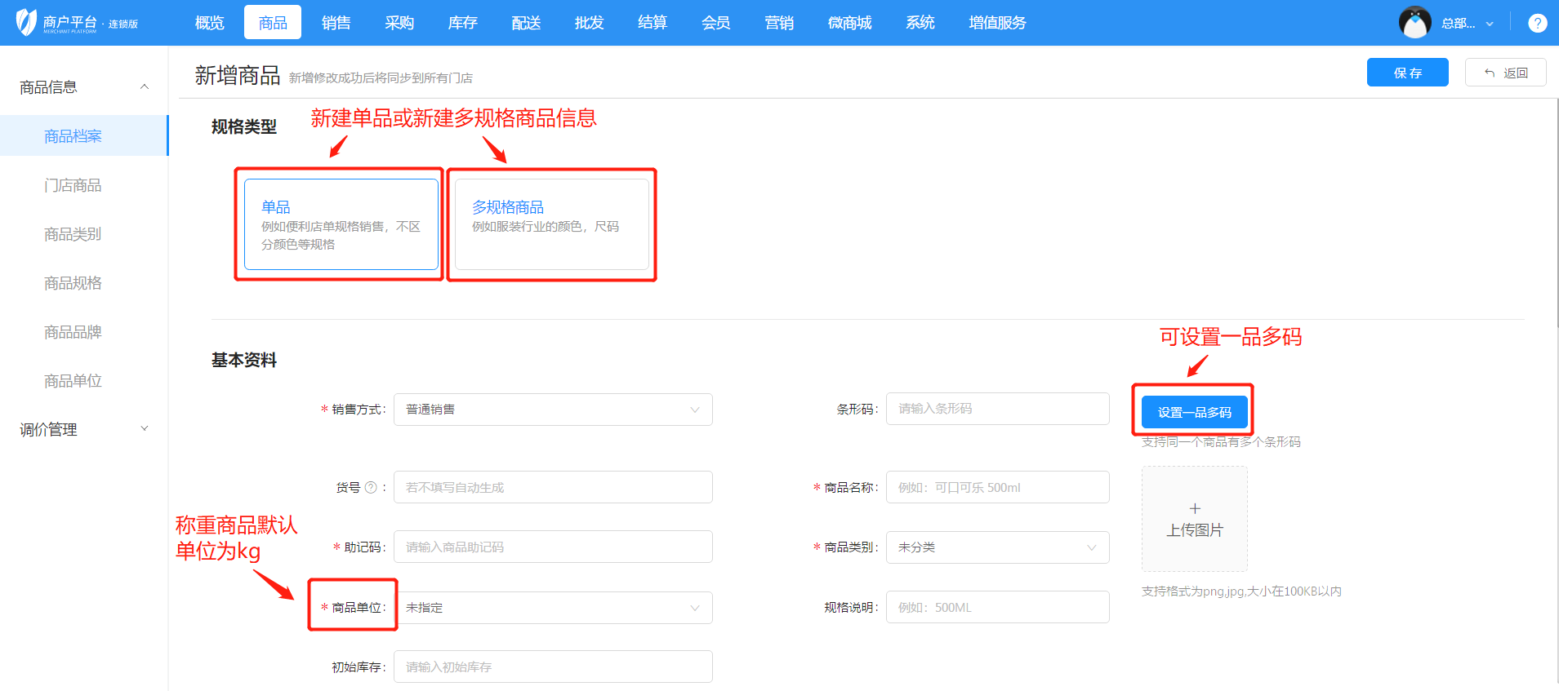Click the 返回 button
The width and height of the screenshot is (1559, 691).
[x=1505, y=73]
